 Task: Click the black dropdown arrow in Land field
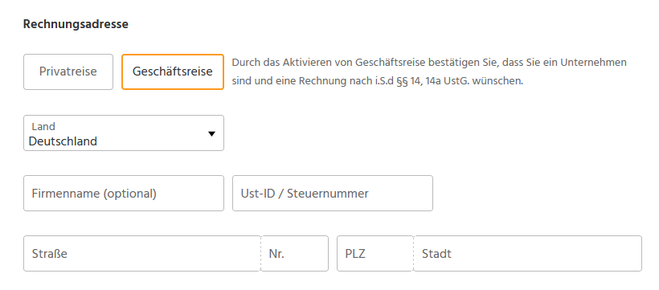[x=212, y=133]
